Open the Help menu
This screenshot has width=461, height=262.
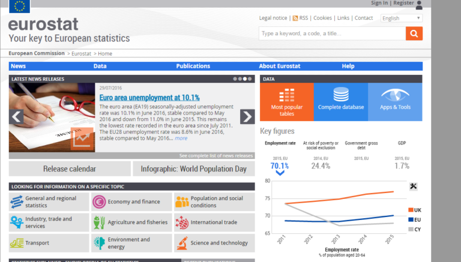[348, 66]
